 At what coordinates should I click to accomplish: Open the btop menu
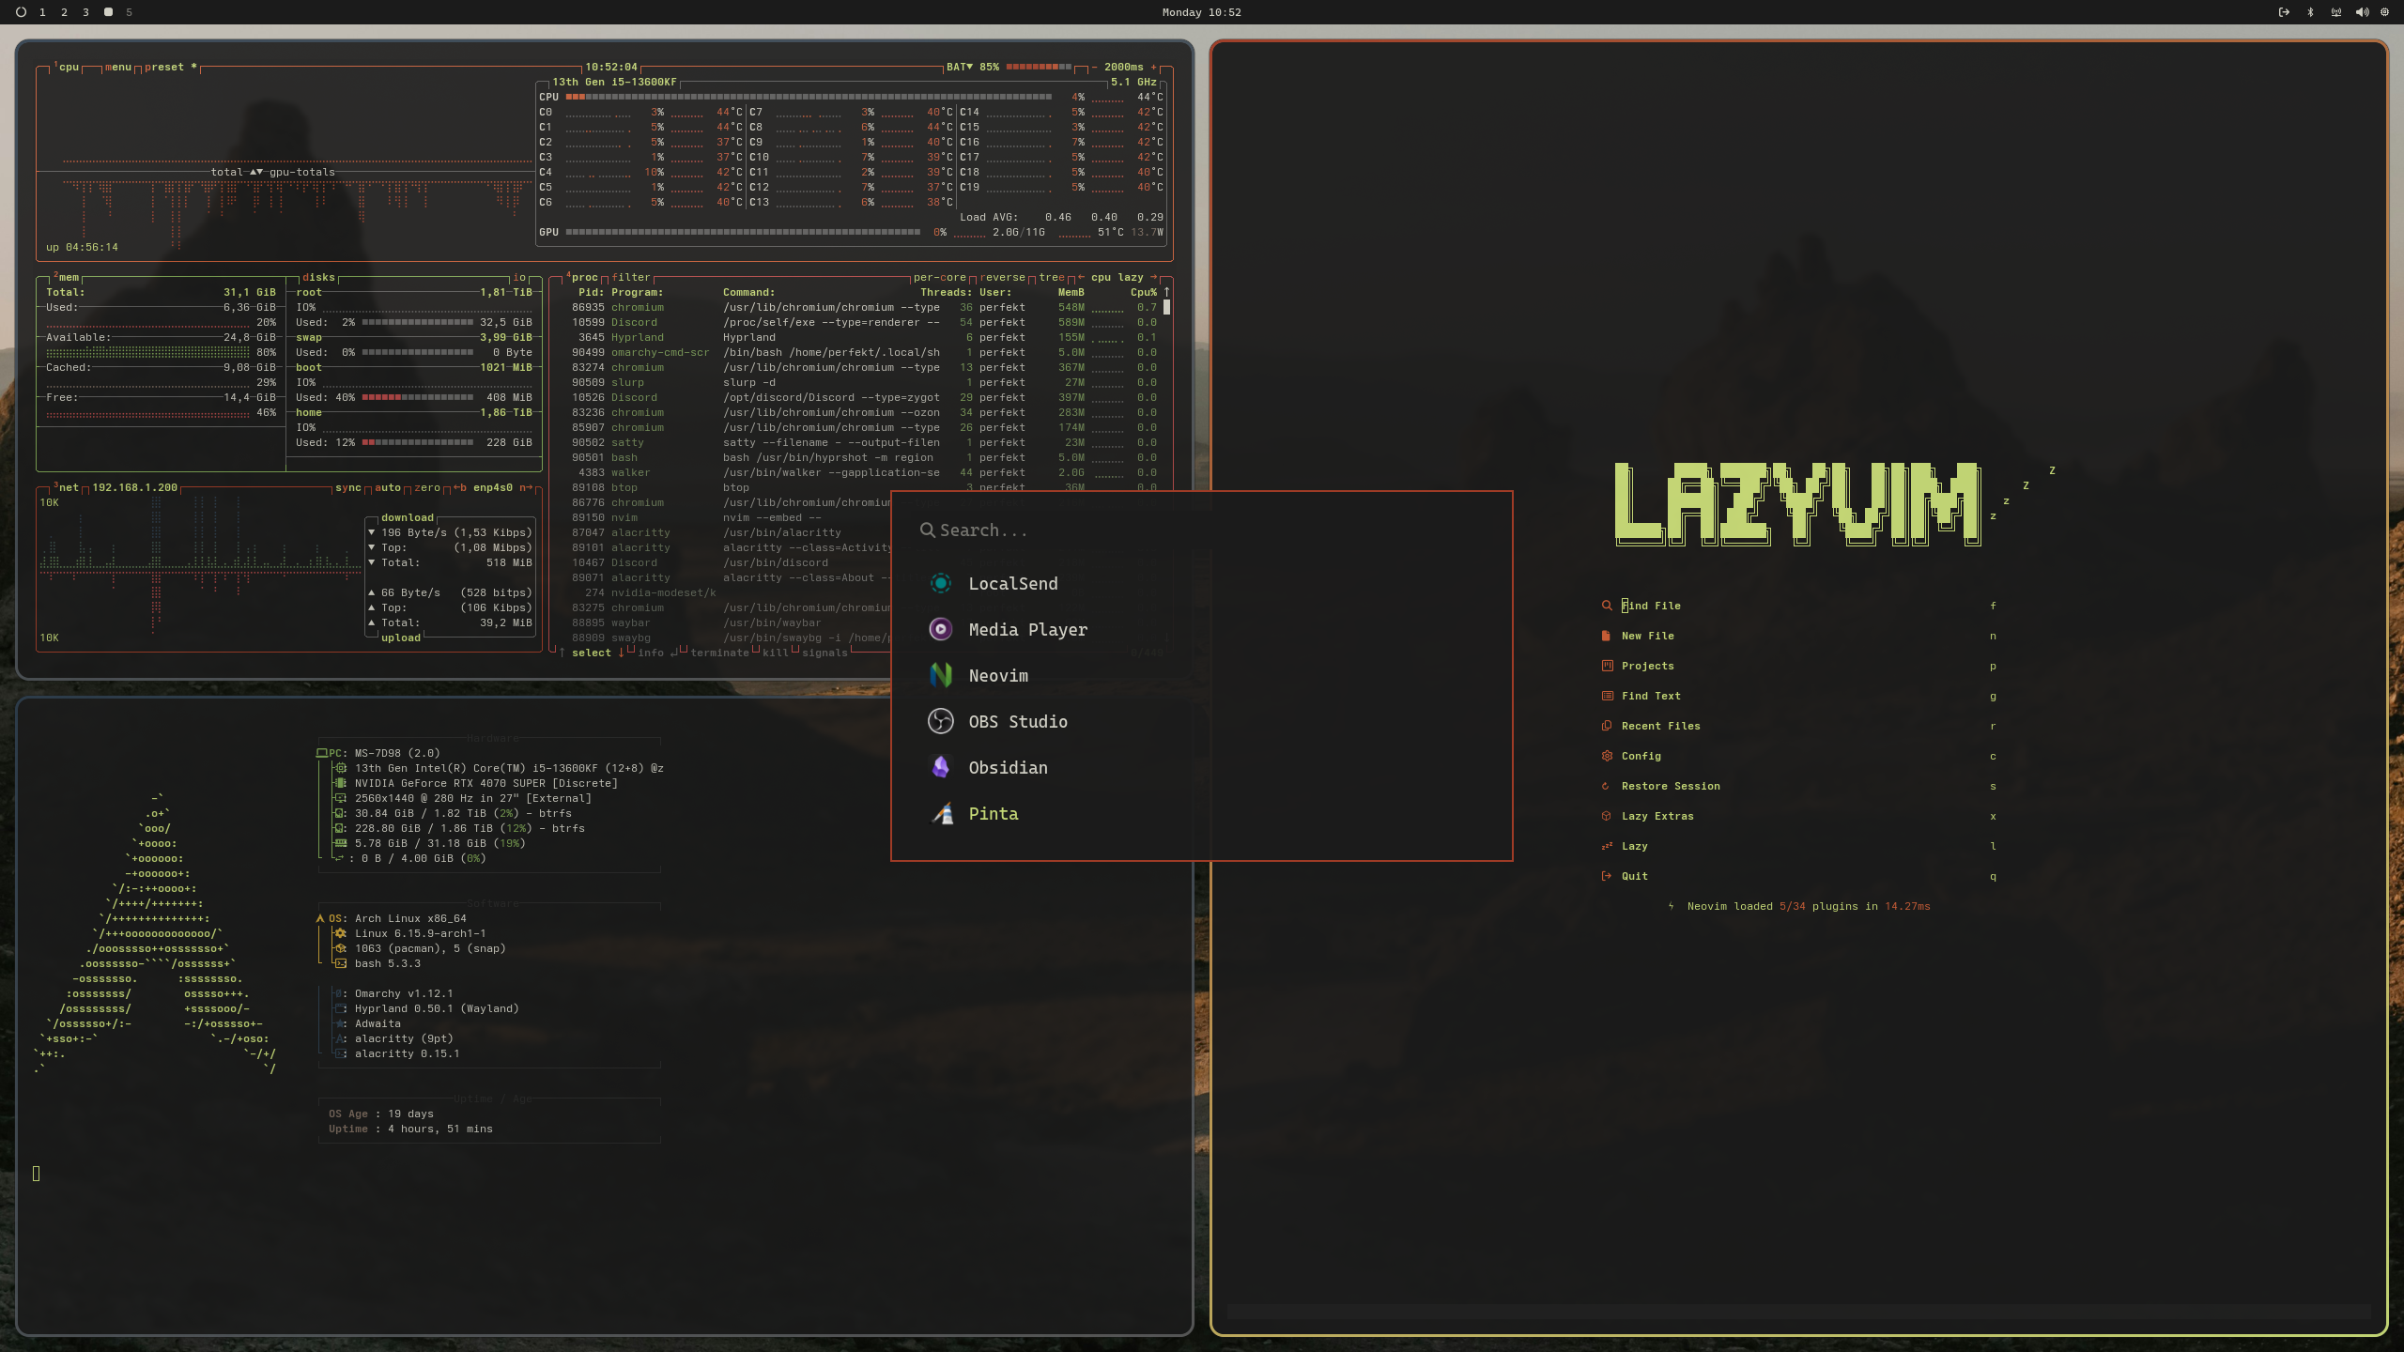(x=117, y=68)
